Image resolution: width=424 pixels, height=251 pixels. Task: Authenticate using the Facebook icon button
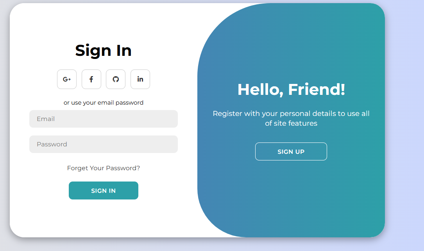[91, 79]
